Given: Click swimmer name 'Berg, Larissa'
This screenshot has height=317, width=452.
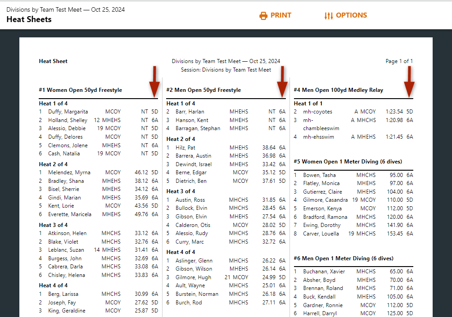Looking at the screenshot, I should (x=63, y=294).
